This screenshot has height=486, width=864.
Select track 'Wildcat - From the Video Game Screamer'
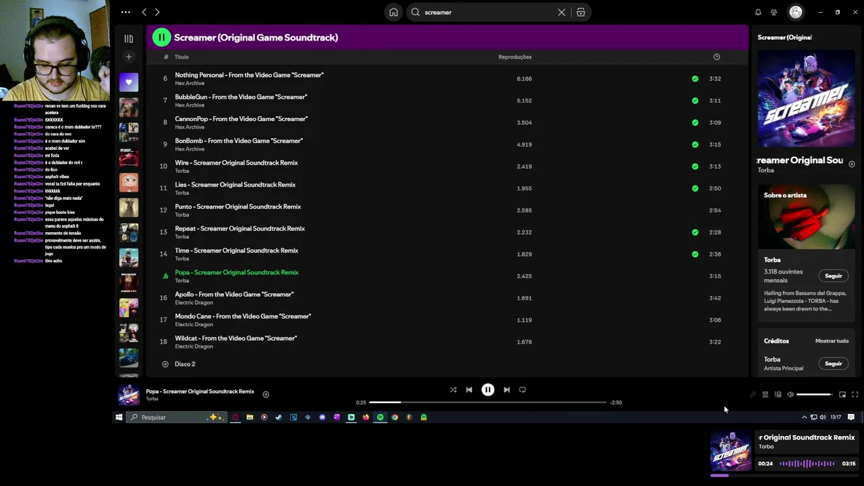pos(236,338)
